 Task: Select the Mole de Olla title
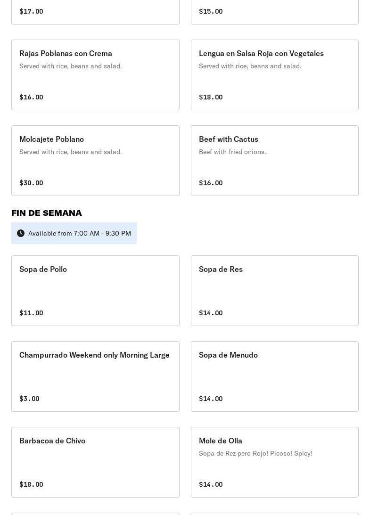[221, 441]
